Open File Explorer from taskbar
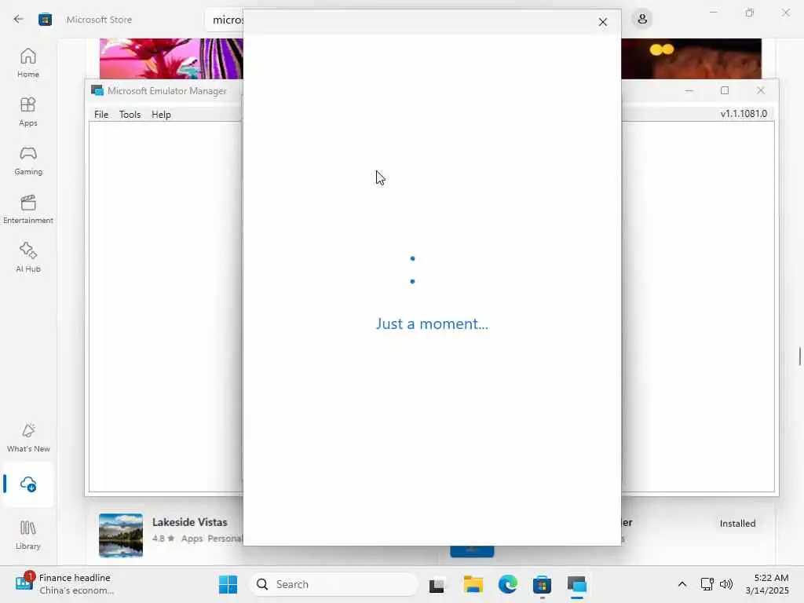Image resolution: width=804 pixels, height=603 pixels. tap(473, 584)
